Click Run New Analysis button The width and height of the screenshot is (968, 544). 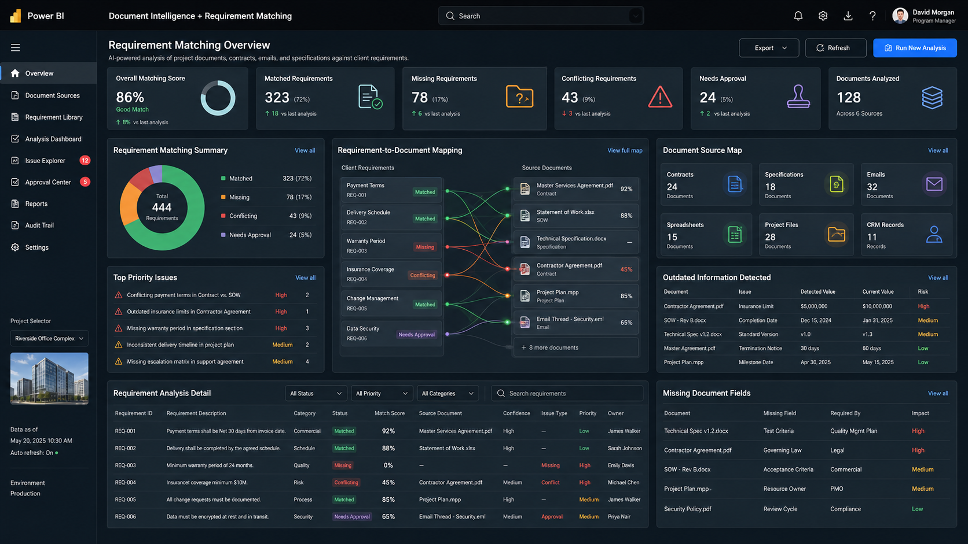(915, 48)
